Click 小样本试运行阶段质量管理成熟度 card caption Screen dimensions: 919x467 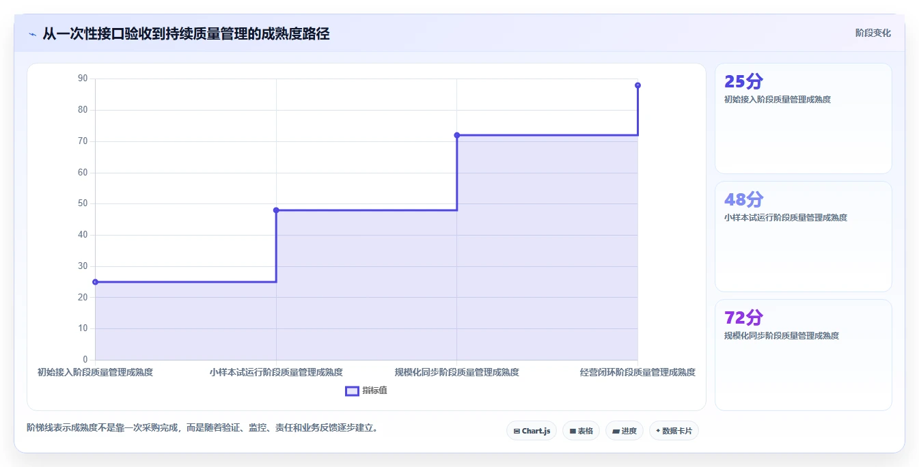point(786,218)
